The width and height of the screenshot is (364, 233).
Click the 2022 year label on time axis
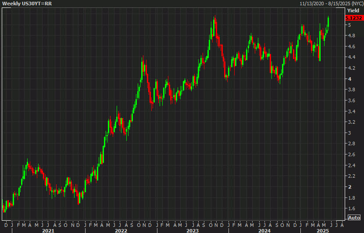pyautogui.click(x=121, y=230)
